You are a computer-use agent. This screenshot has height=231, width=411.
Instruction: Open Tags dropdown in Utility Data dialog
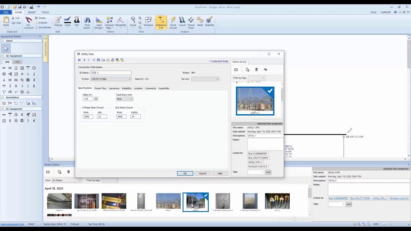[262, 172]
